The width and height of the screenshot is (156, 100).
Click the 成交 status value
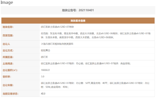(43, 94)
